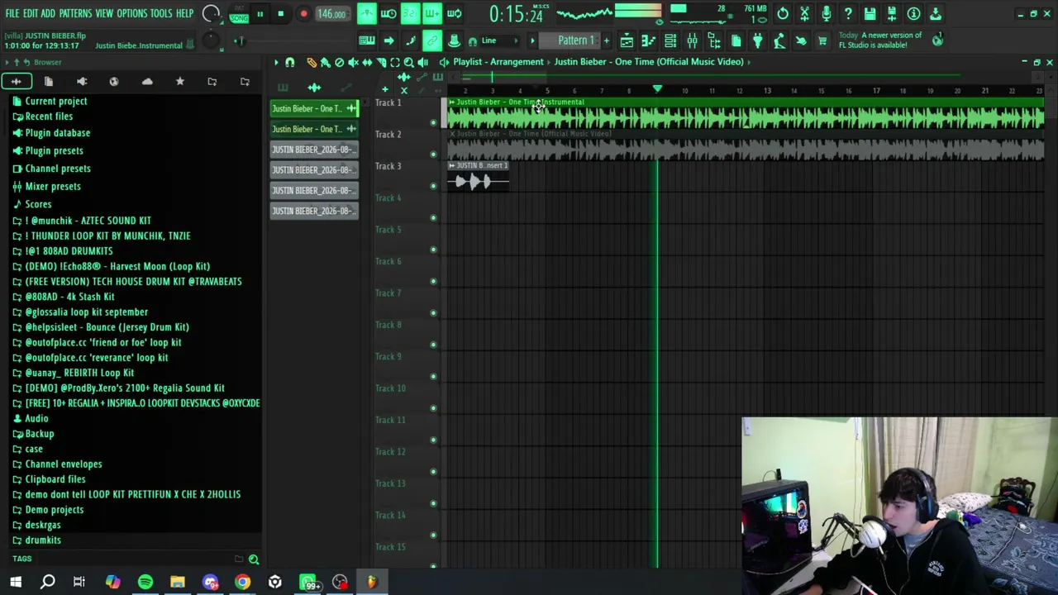Toggle typing keyboard to piano button
Viewport: 1058px width, 595px height.
pos(366,40)
